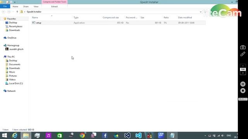
Task: Launch Google Chrome from taskbar
Action: click(x=82, y=136)
